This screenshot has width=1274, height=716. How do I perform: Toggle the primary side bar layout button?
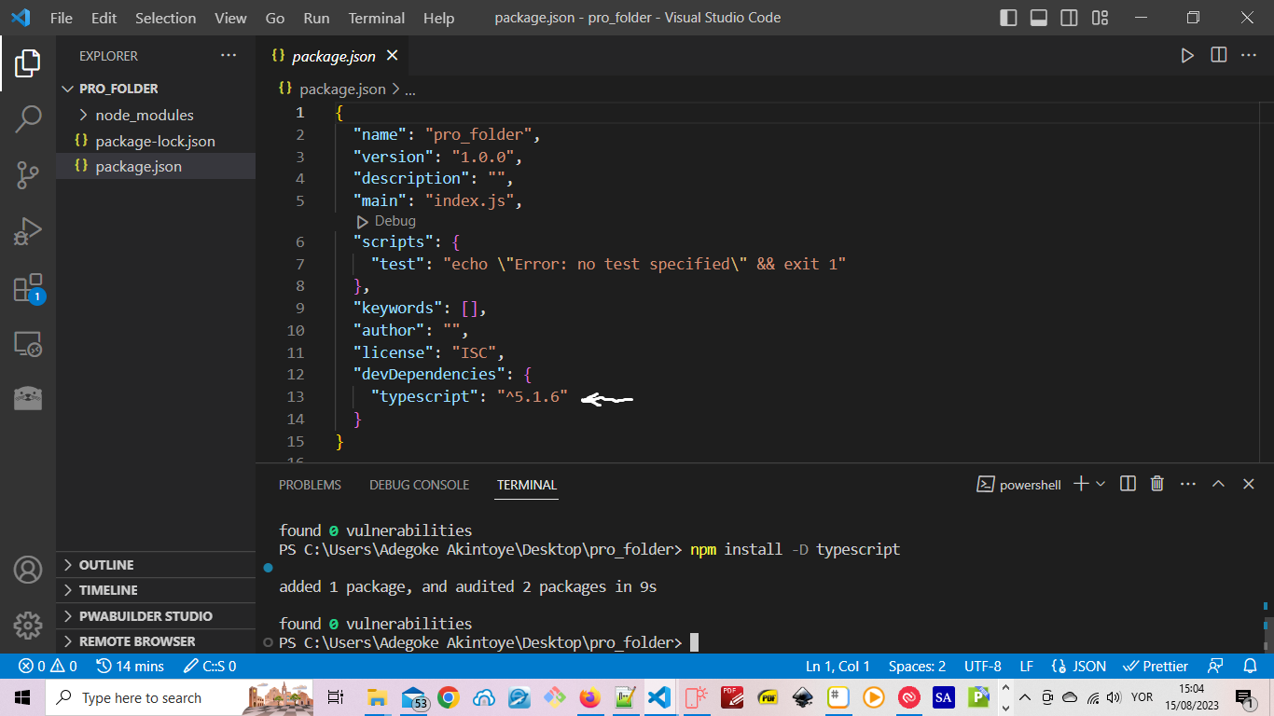click(x=1008, y=18)
